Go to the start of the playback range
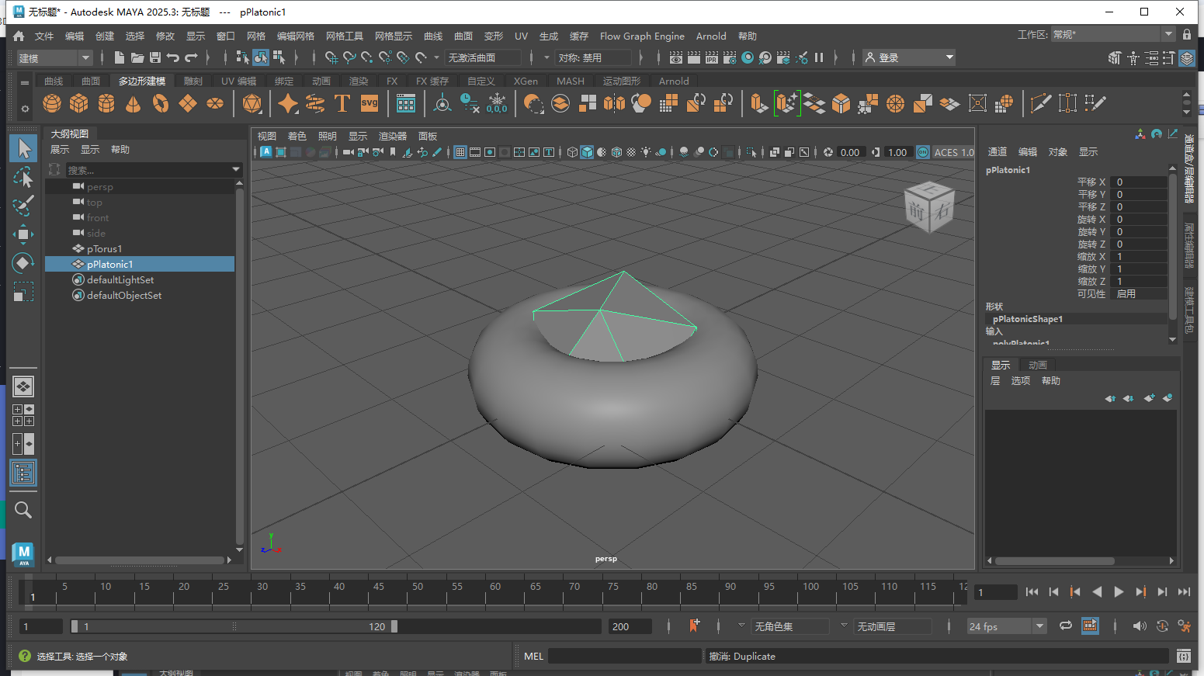This screenshot has width=1204, height=676. [x=1032, y=592]
